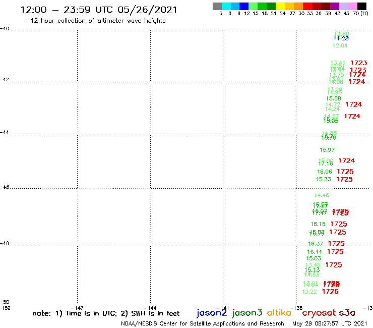Click the -147 longitude axis label

pyautogui.click(x=77, y=308)
